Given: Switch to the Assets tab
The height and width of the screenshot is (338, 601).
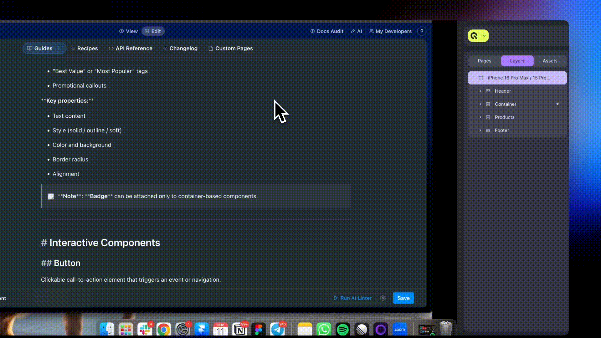Looking at the screenshot, I should 550,61.
